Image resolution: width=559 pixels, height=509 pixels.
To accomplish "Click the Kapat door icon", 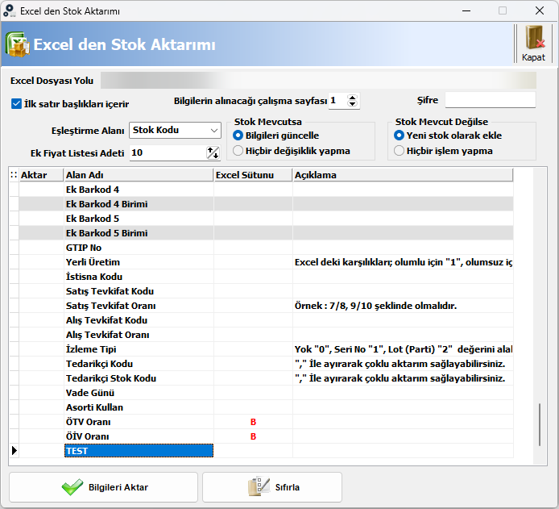I will (x=534, y=38).
